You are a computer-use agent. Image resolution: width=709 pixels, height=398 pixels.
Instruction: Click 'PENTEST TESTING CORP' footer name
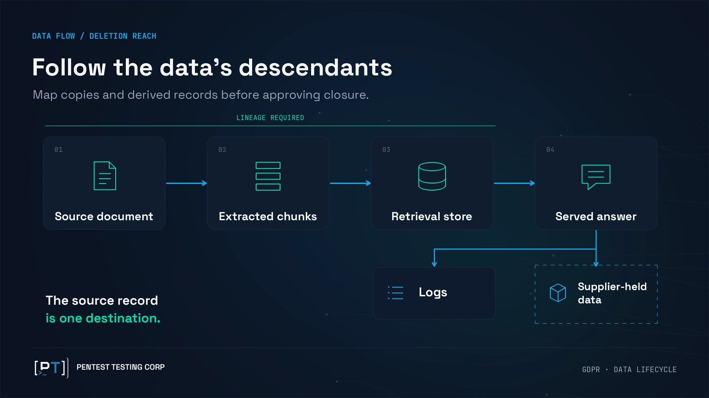pyautogui.click(x=121, y=367)
